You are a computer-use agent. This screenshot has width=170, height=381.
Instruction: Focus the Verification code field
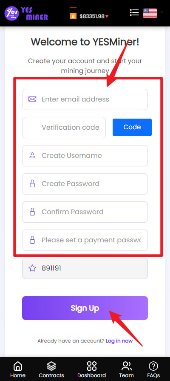pyautogui.click(x=64, y=128)
